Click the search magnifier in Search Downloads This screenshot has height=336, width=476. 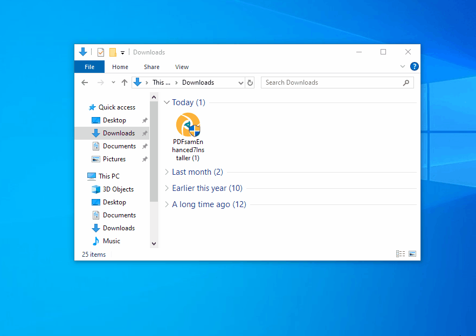pyautogui.click(x=406, y=82)
